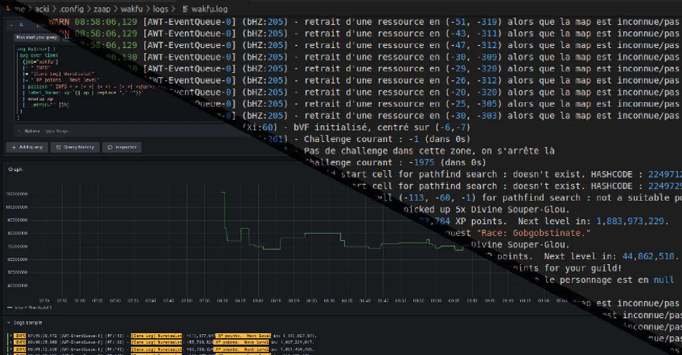
Task: Expand the first INFO log sample row
Action: coord(10,336)
